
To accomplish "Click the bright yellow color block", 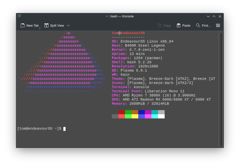I will click(135, 116).
